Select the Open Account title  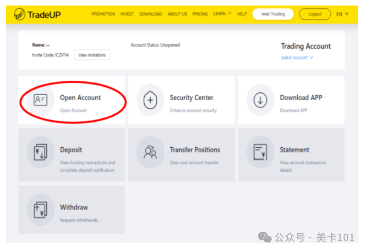point(80,98)
